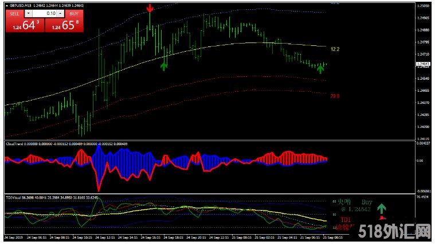Click the green Buy signal text
This screenshot has width=435, height=245.
pos(366,202)
